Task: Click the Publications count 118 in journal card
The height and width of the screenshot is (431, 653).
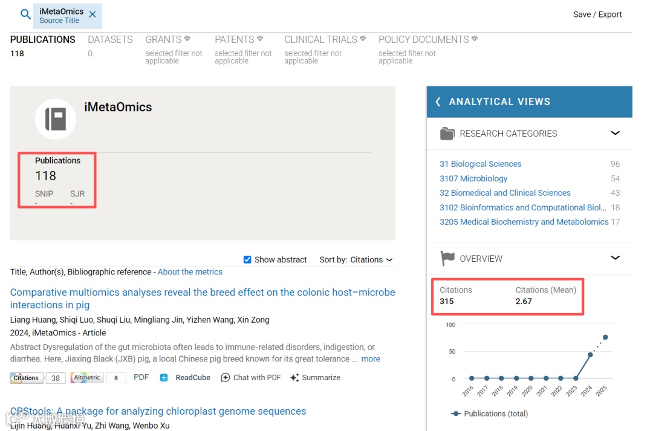Action: coord(45,176)
